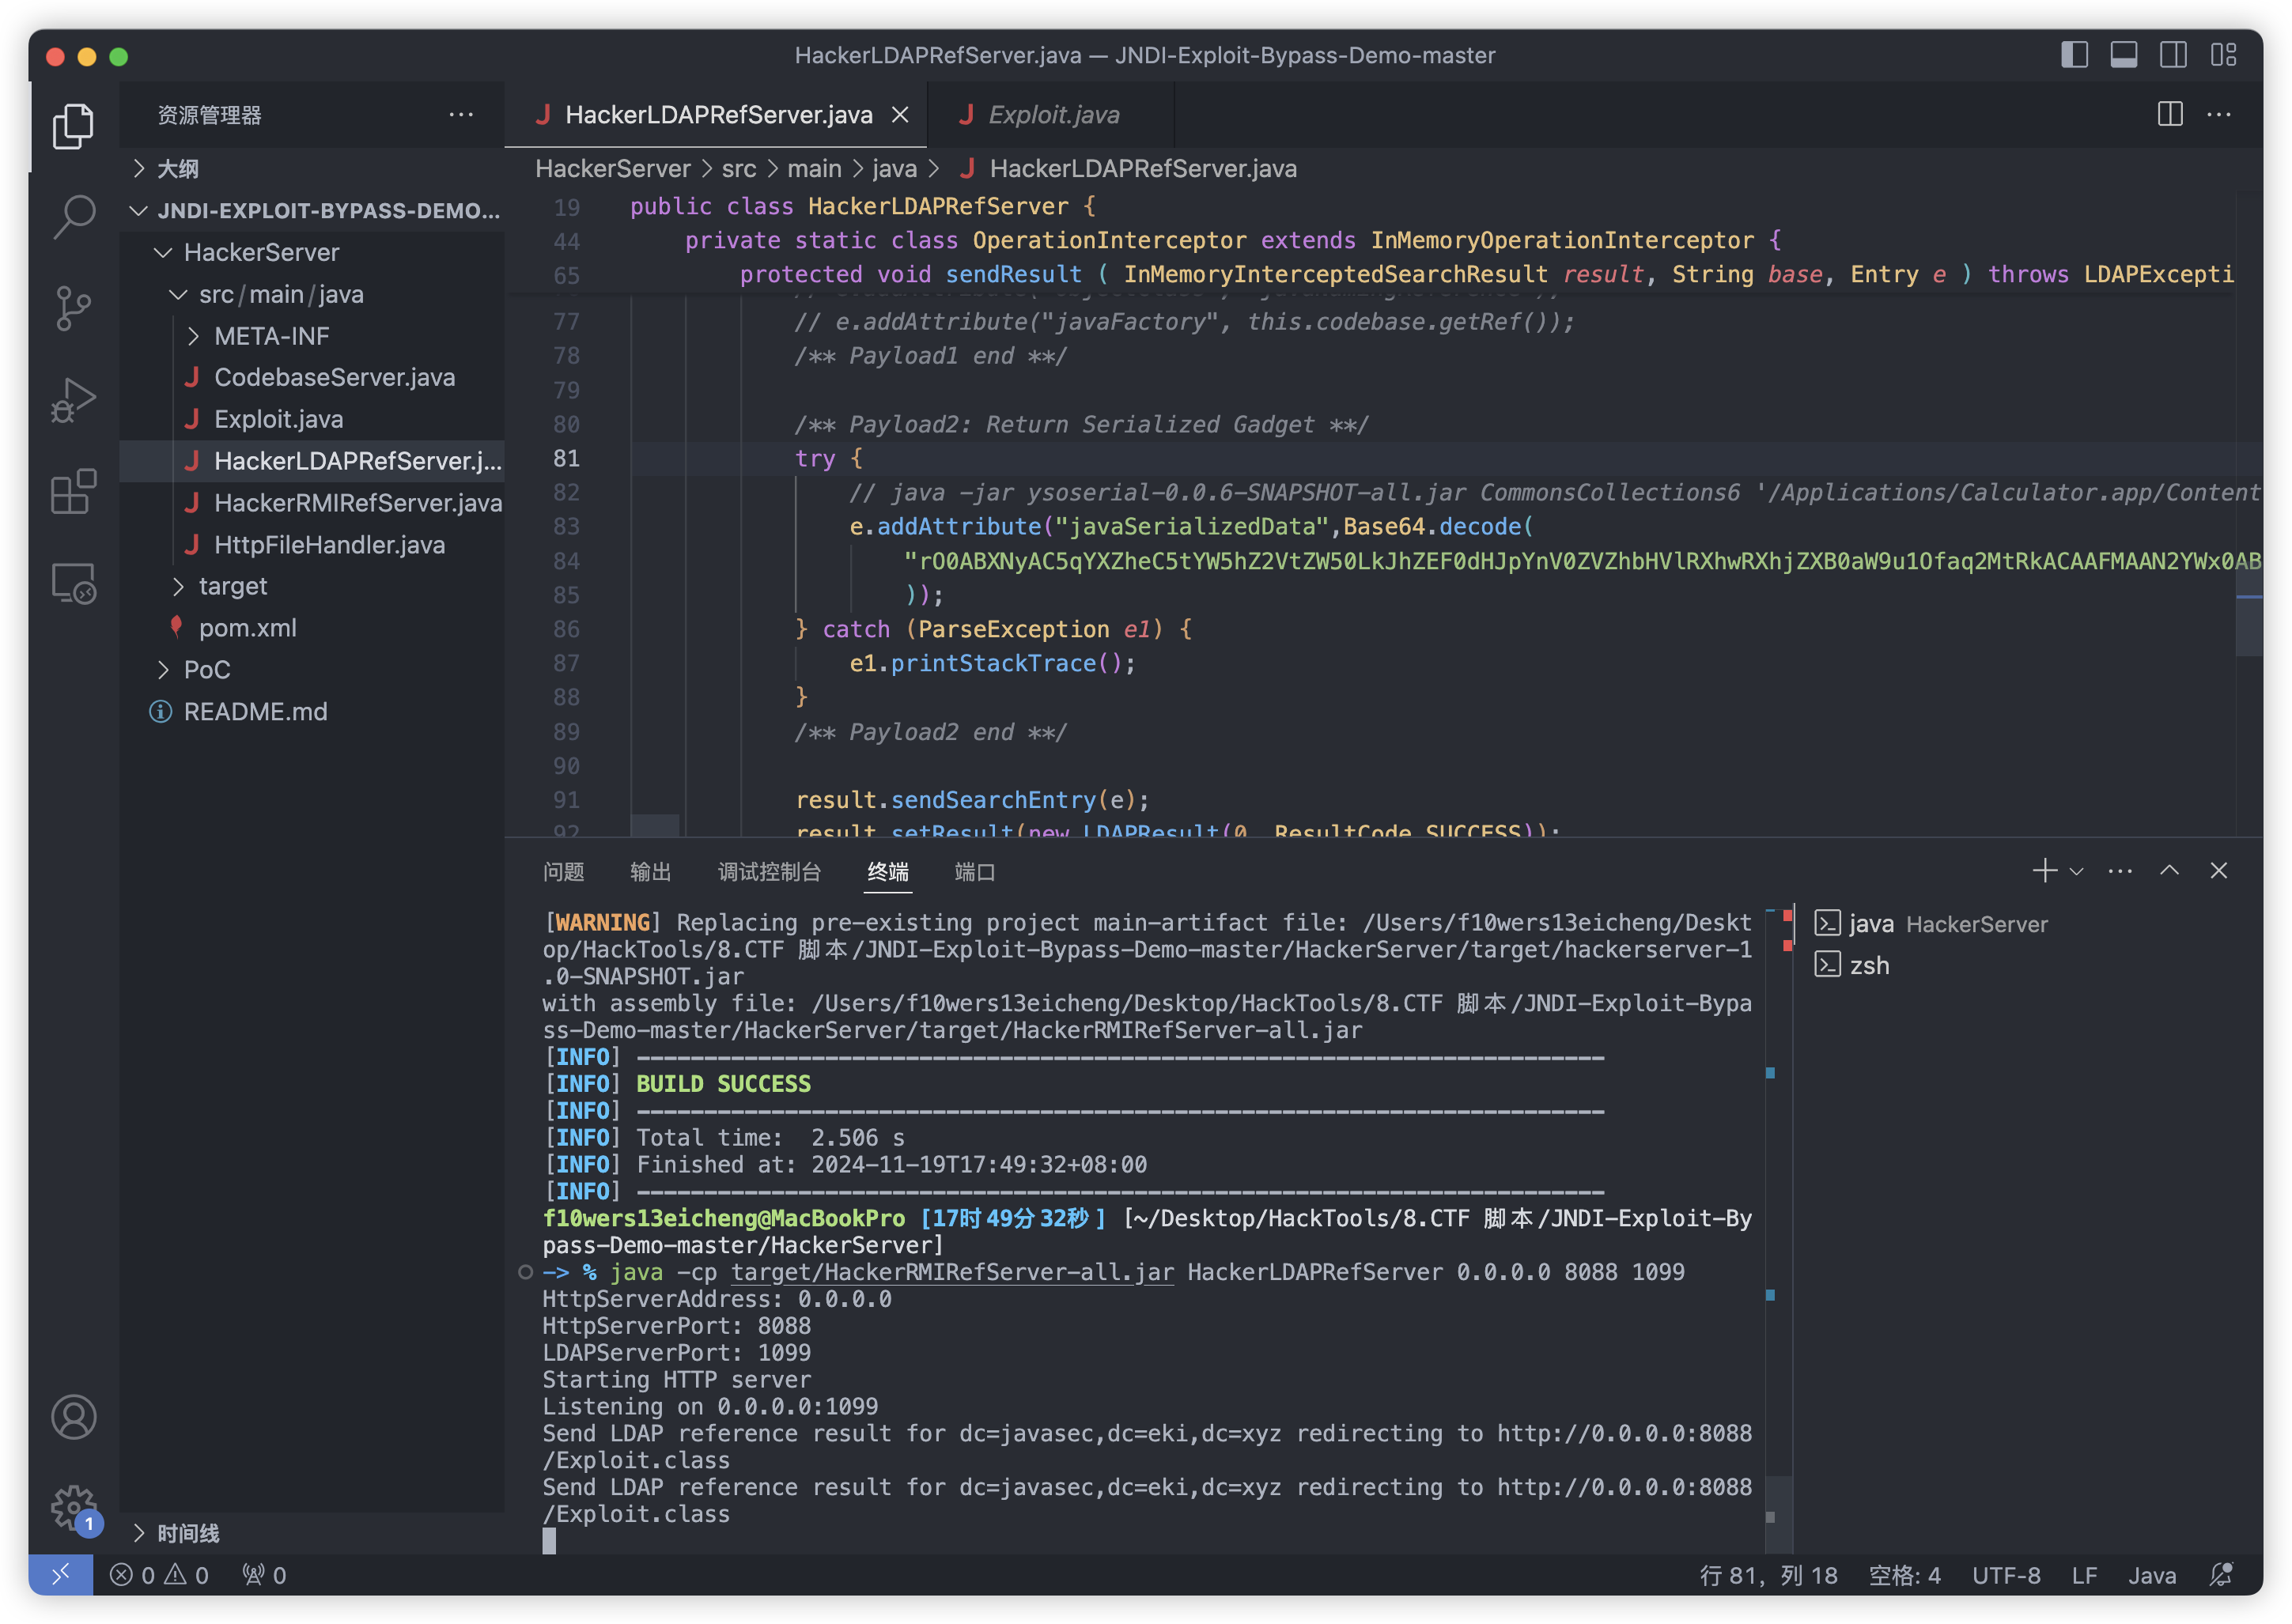The width and height of the screenshot is (2292, 1624).
Task: Open HttpFileHandler.java file
Action: click(312, 545)
